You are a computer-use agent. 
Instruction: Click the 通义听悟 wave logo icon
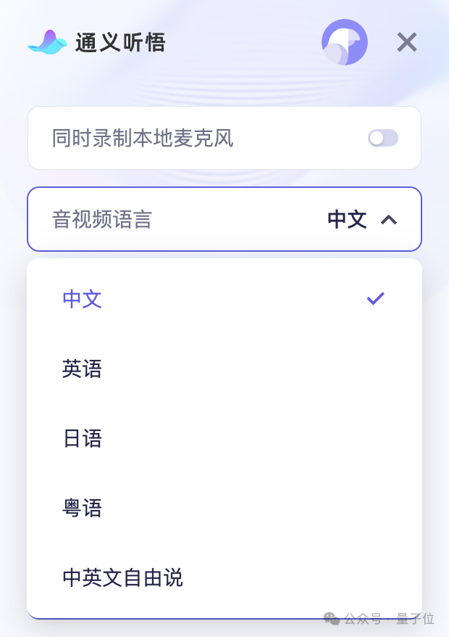pos(46,42)
